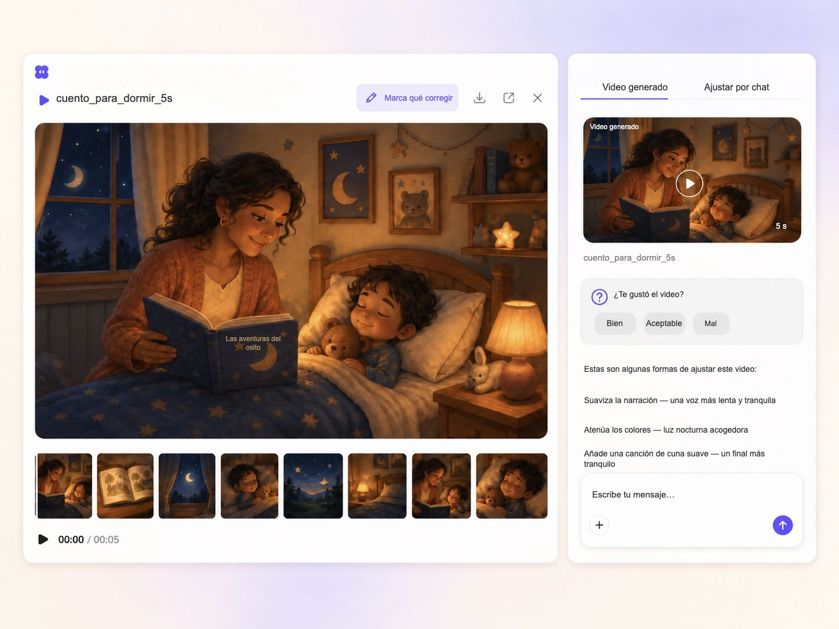Select the last thumbnail, child hugging teddy close-up
The height and width of the screenshot is (629, 839).
pyautogui.click(x=512, y=486)
